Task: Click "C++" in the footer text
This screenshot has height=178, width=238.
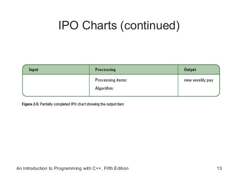Action: [x=97, y=168]
